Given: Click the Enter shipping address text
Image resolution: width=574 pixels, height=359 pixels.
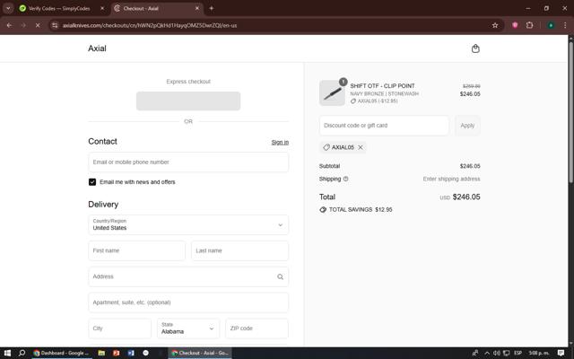Looking at the screenshot, I should point(451,179).
